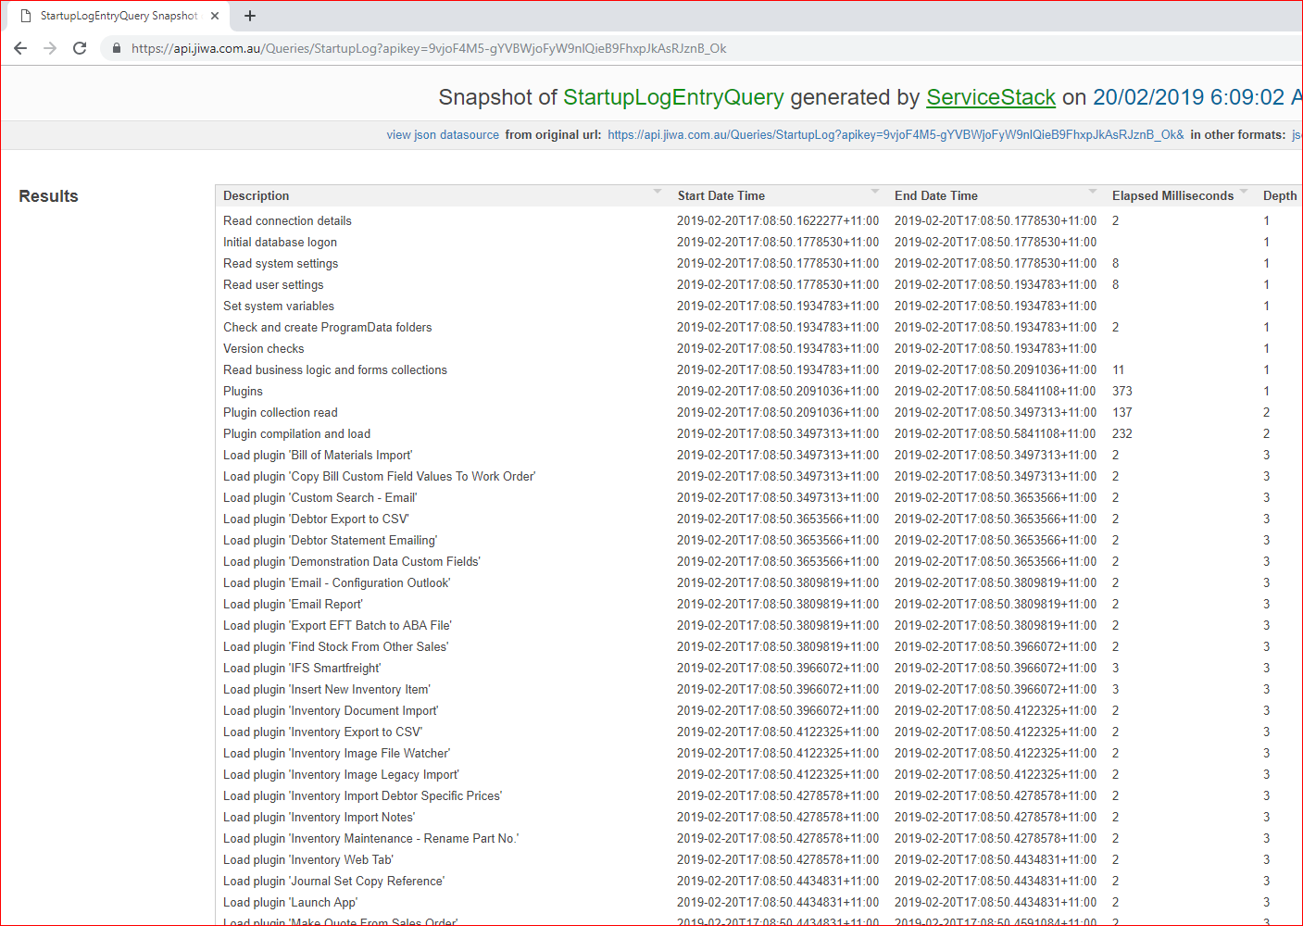
Task: Open the Elapsed Milliseconds sort arrow
Action: click(1244, 192)
